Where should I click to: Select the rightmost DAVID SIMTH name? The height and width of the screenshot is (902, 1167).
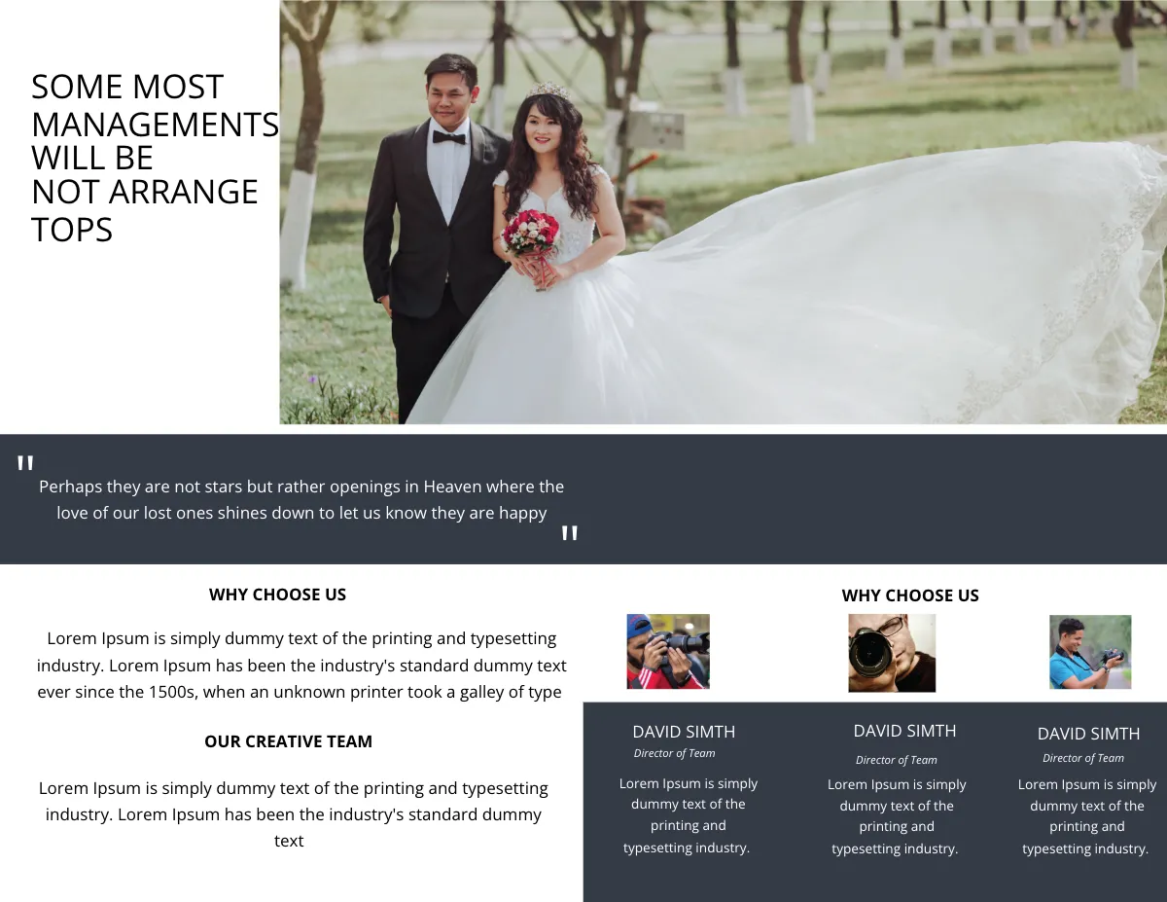pyautogui.click(x=1088, y=733)
